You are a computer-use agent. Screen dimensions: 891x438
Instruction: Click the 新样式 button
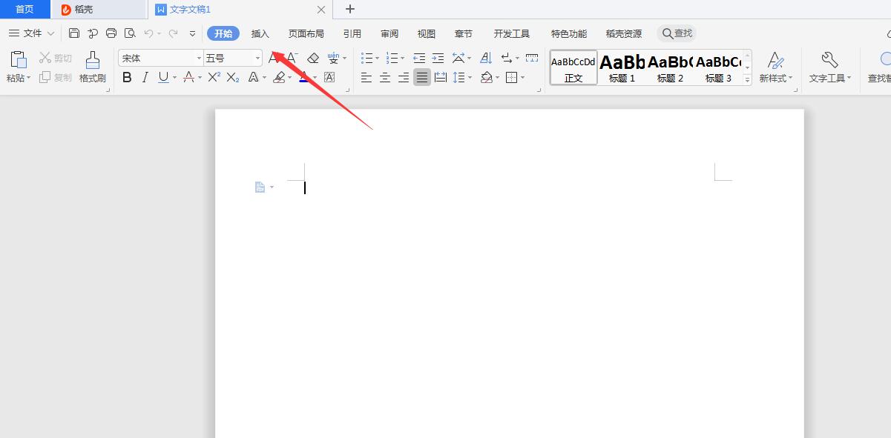pos(775,67)
